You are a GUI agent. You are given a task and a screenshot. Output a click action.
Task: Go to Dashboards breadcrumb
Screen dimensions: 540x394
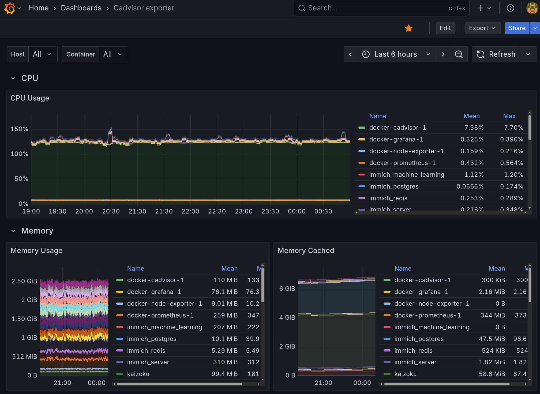click(x=81, y=8)
